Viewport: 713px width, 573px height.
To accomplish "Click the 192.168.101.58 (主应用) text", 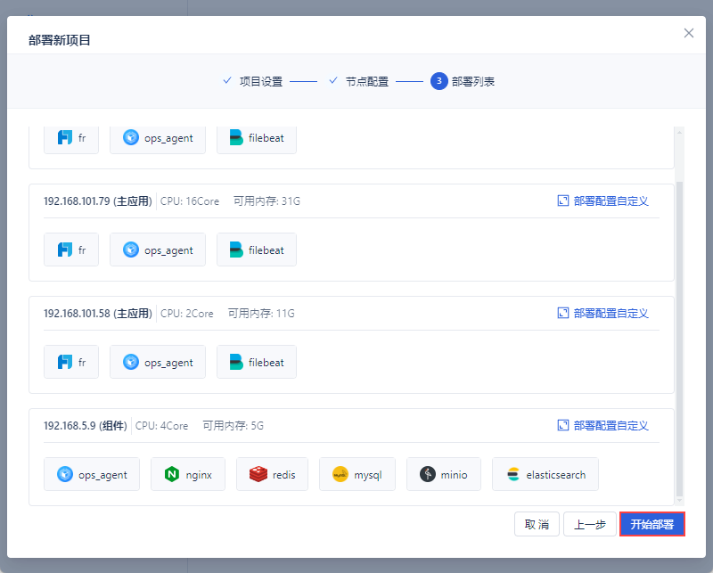I will (98, 314).
